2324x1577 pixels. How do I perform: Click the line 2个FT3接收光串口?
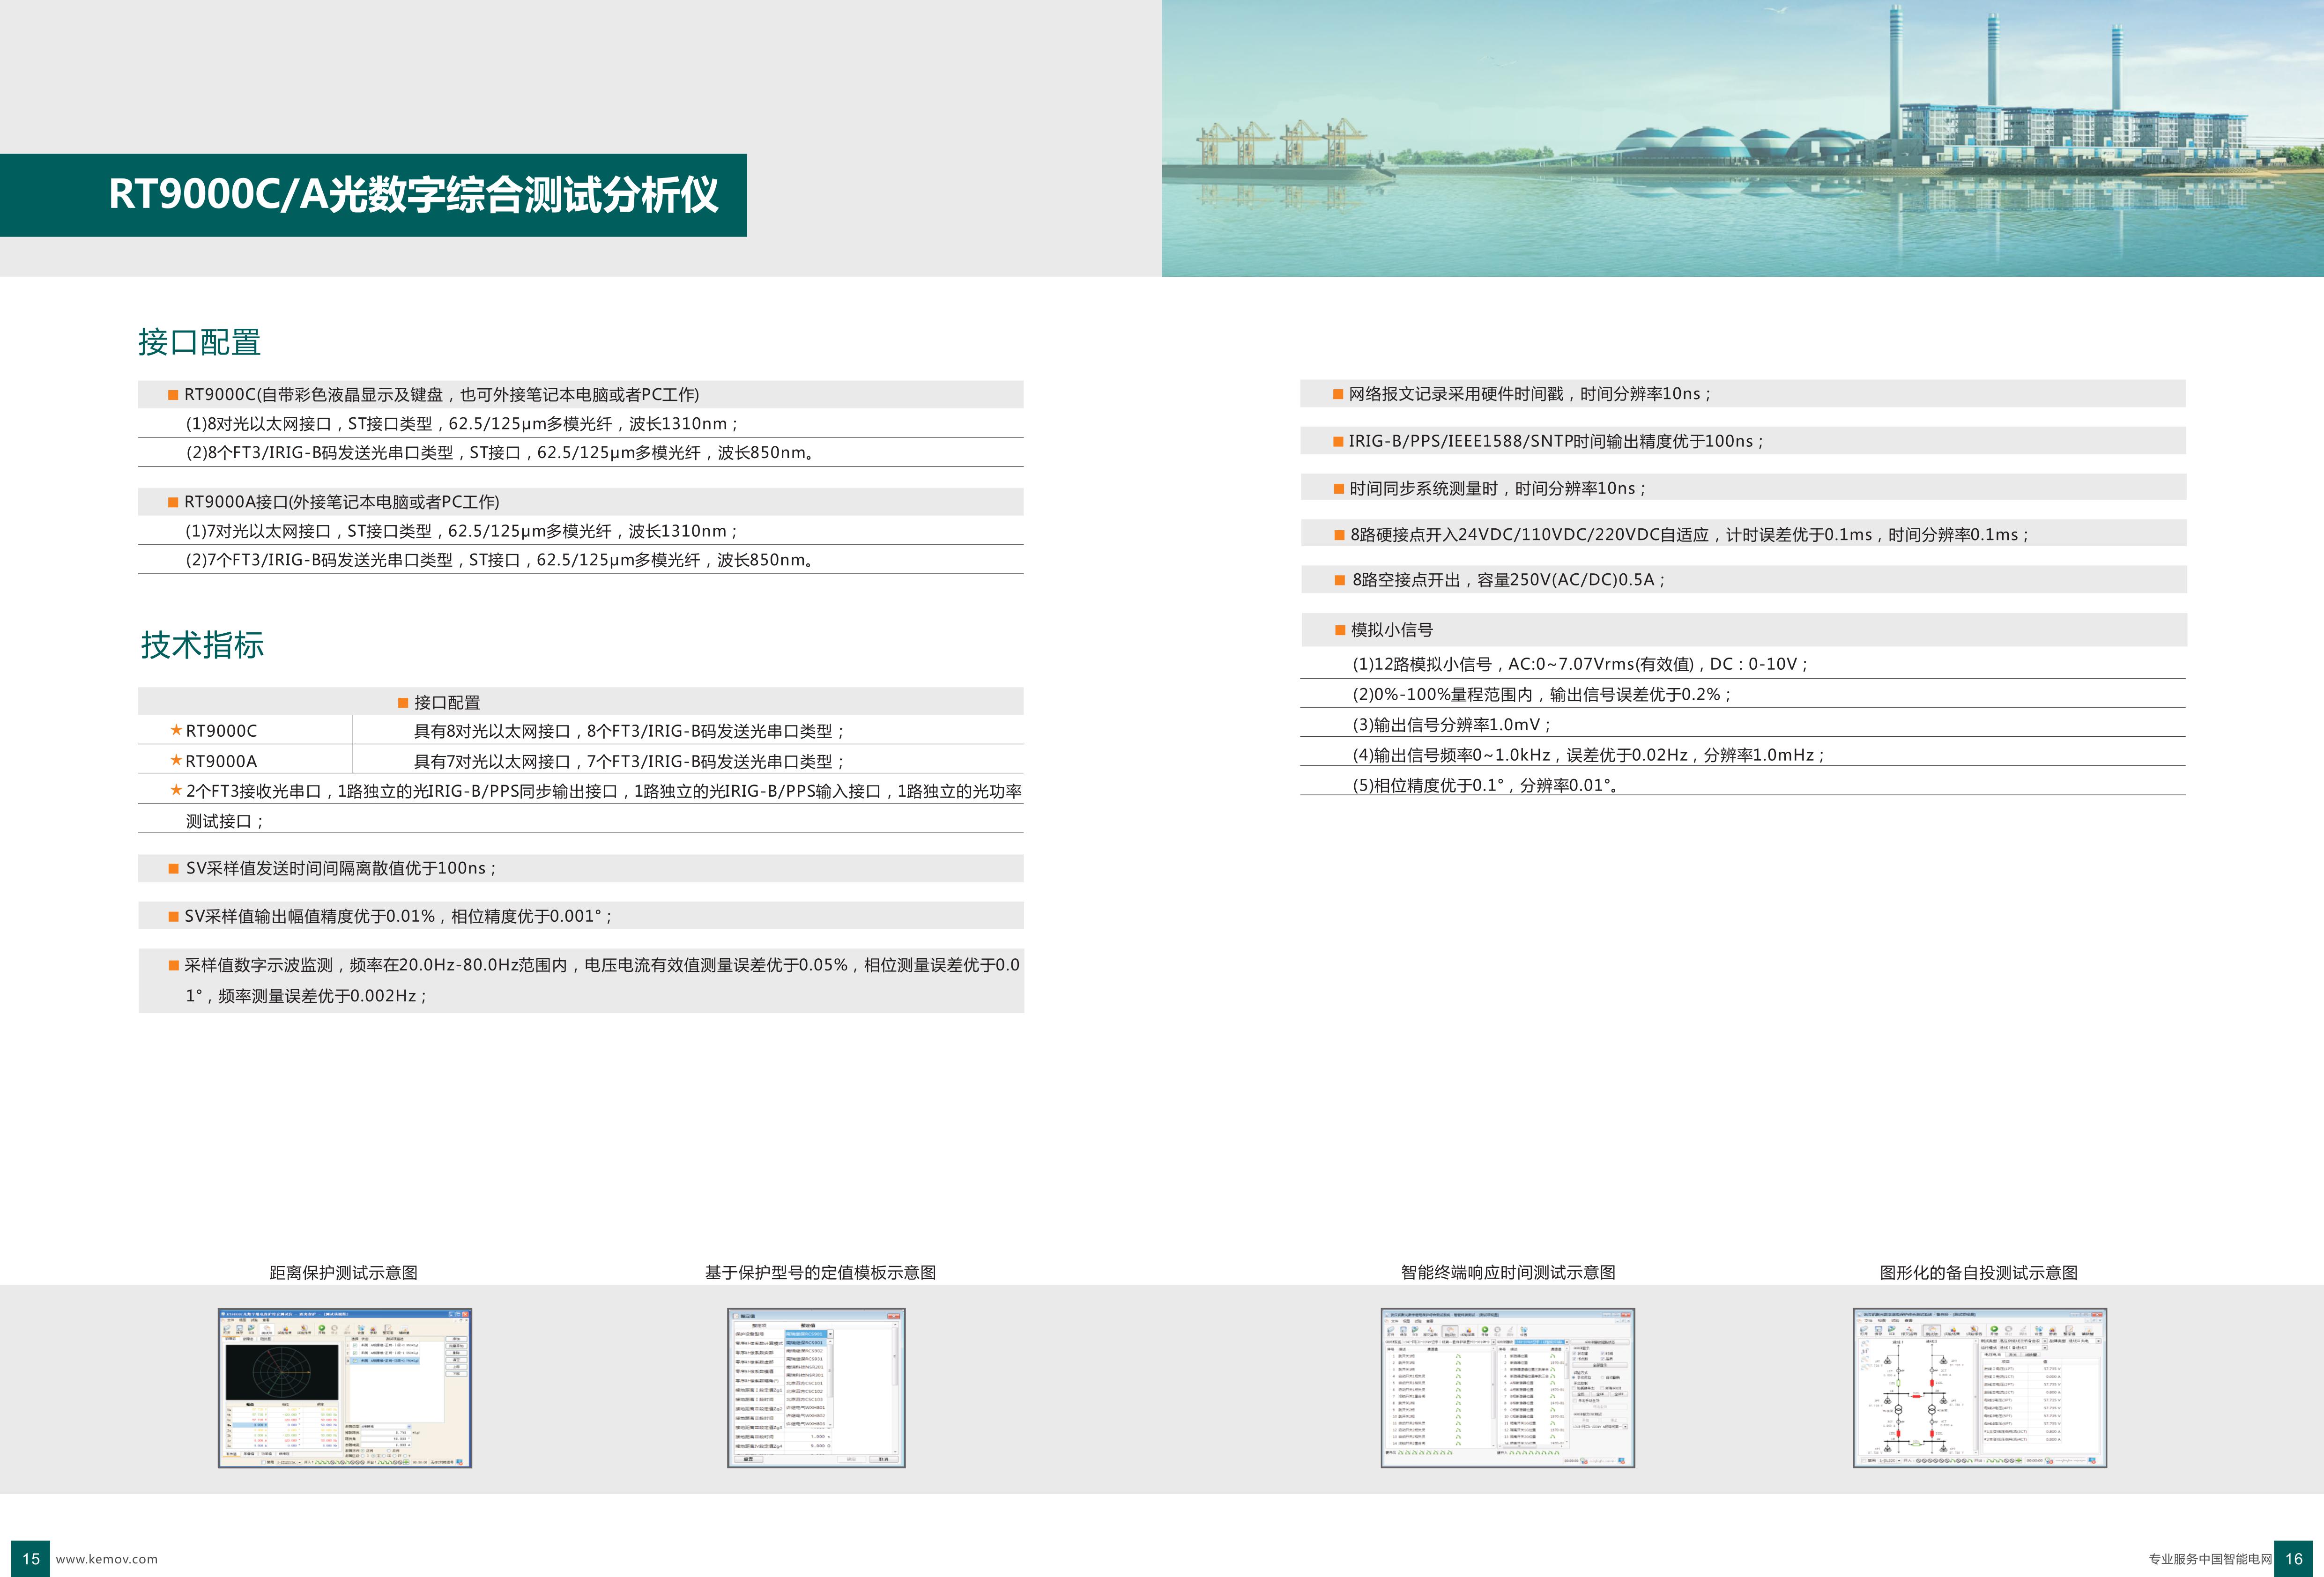(596, 791)
